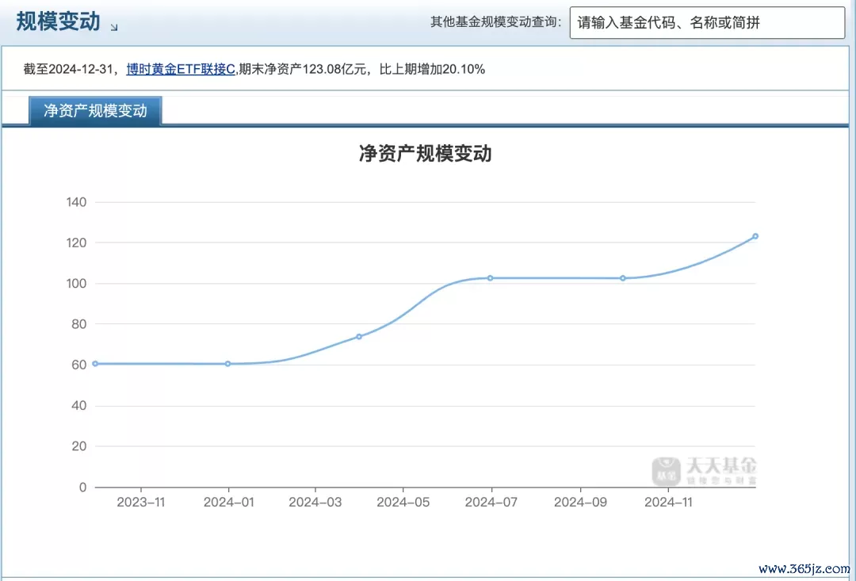Click the chart data point at 2024-07

click(491, 278)
